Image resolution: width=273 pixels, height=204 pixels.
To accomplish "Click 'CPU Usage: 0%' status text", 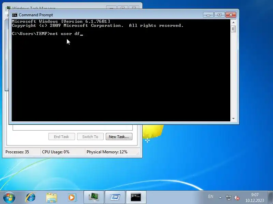I will pyautogui.click(x=56, y=152).
